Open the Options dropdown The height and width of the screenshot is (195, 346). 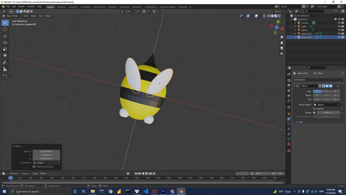[279, 11]
